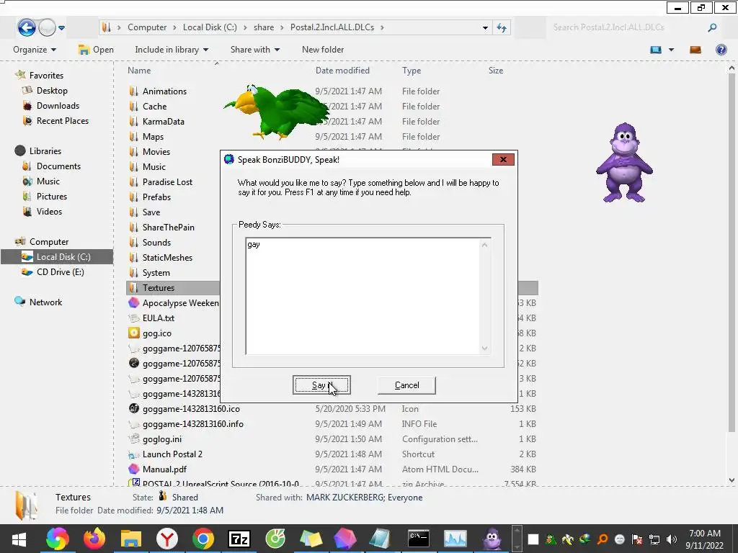
Task: Expand the view options dropdown arrow
Action: tap(671, 50)
